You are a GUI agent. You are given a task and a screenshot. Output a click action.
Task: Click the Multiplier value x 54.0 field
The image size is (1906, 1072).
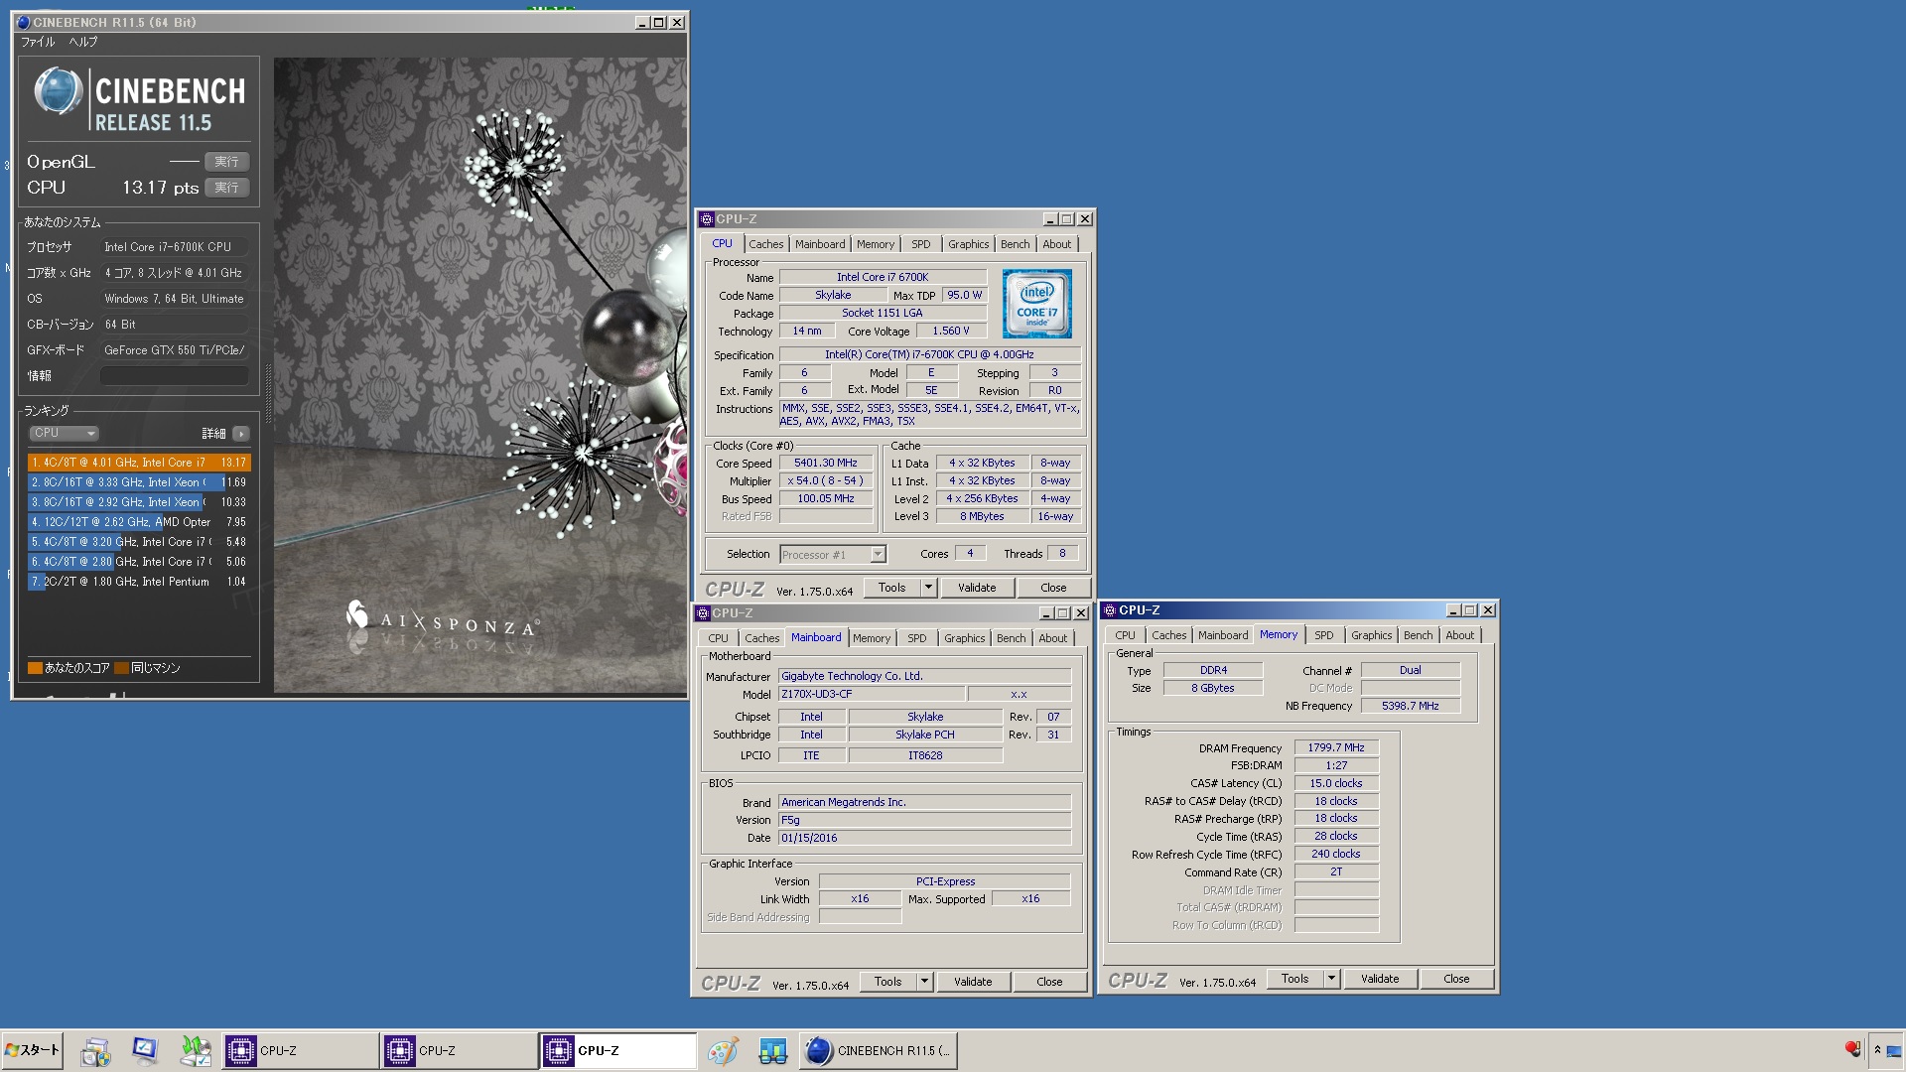tap(826, 481)
